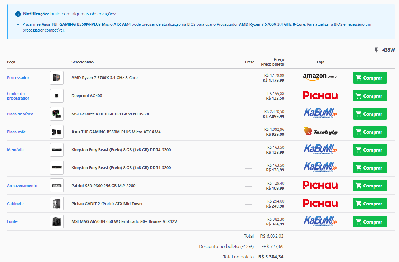The height and width of the screenshot is (262, 399).
Task: Open the Patriot SSD P300 thumbnail
Action: tap(57, 186)
